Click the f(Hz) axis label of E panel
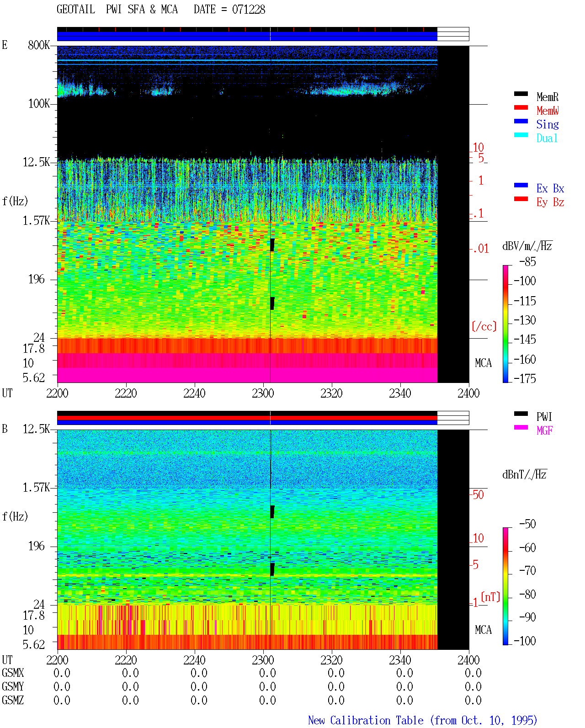Image resolution: width=585 pixels, height=728 pixels. click(15, 201)
